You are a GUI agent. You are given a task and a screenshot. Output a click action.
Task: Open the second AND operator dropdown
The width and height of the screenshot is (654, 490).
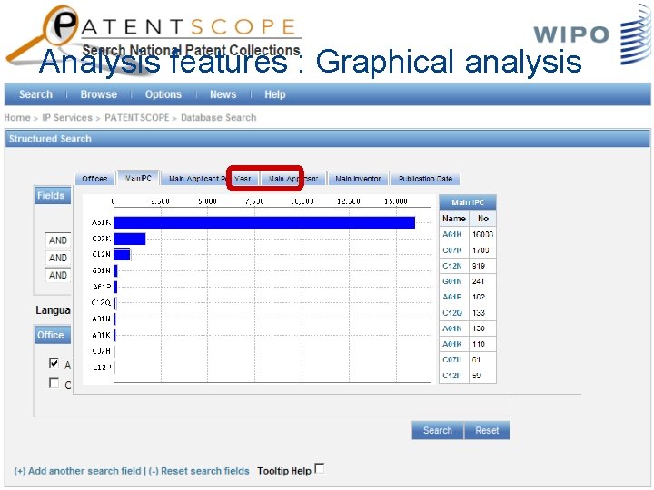click(x=57, y=258)
